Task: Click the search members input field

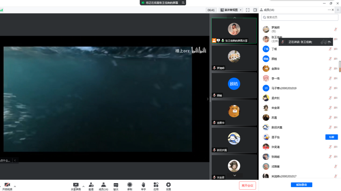Action: [x=299, y=17]
